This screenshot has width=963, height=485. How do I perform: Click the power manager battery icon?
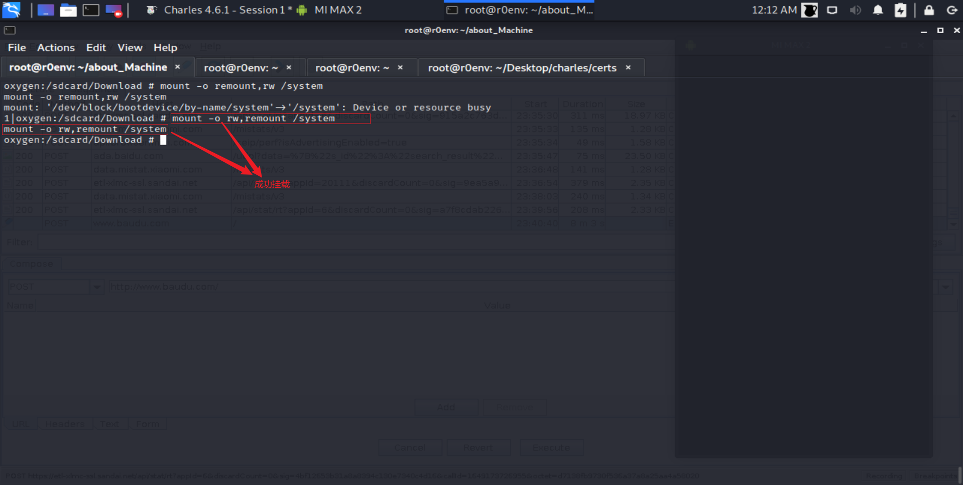tap(900, 10)
